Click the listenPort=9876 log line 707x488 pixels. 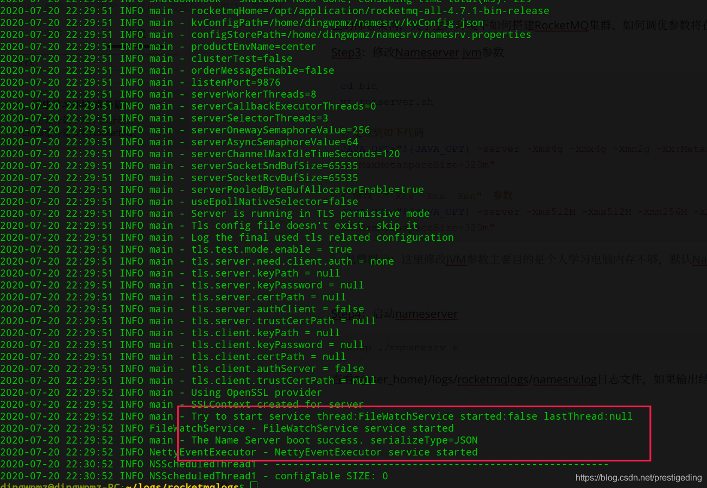click(x=235, y=82)
